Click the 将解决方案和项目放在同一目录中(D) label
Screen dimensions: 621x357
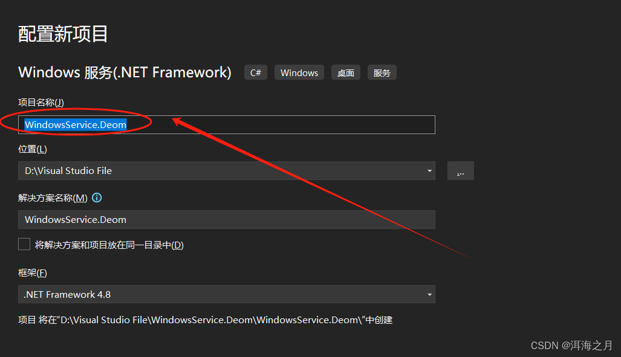pyautogui.click(x=109, y=245)
